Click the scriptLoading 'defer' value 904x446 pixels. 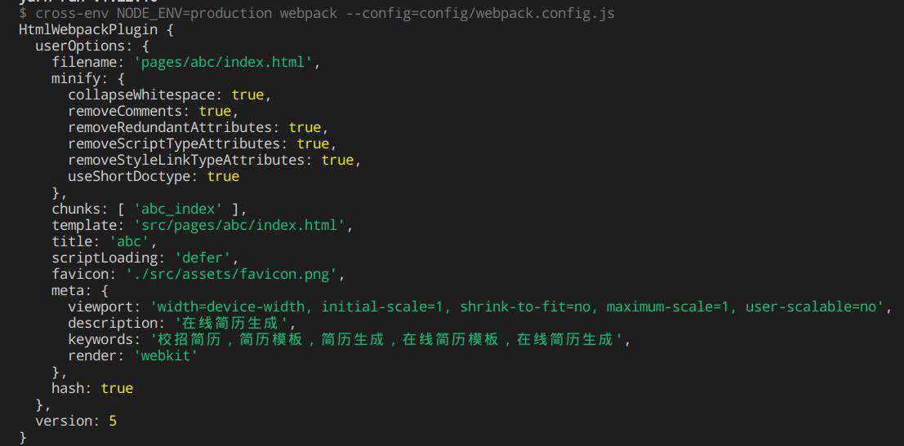point(203,258)
